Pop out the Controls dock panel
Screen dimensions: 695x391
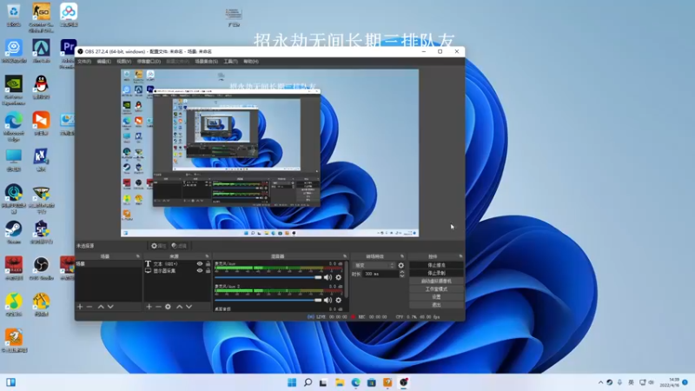(460, 256)
